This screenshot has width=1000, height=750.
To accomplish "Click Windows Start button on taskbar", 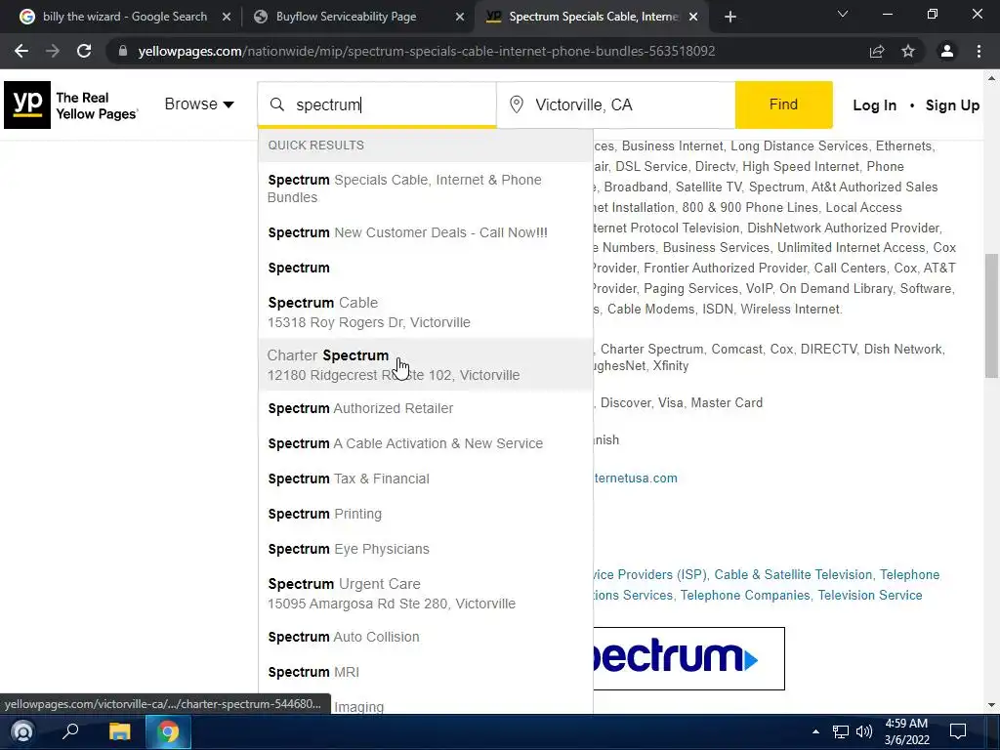I will [22, 731].
